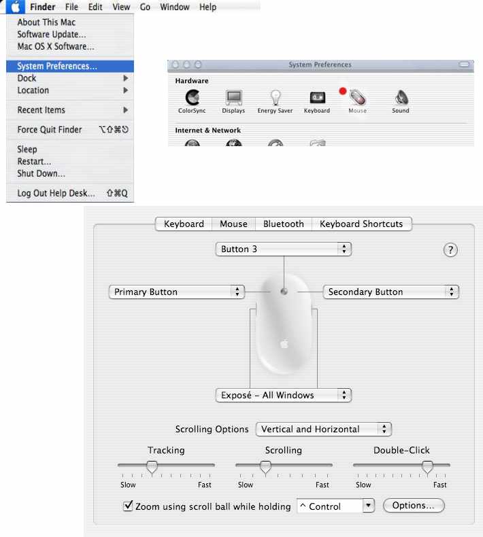Click the Apple logo menu icon
This screenshot has height=537, width=483.
click(15, 7)
